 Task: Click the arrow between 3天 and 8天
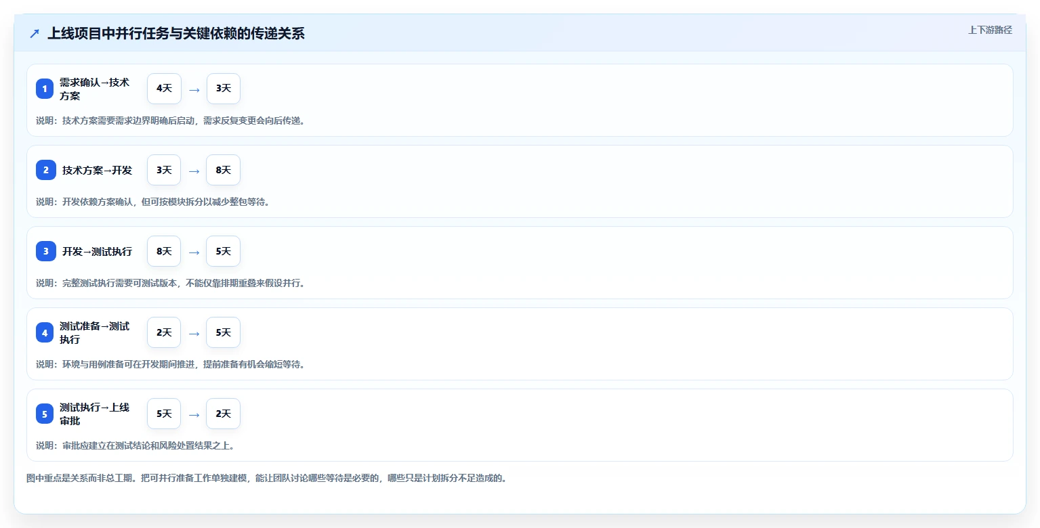[194, 171]
